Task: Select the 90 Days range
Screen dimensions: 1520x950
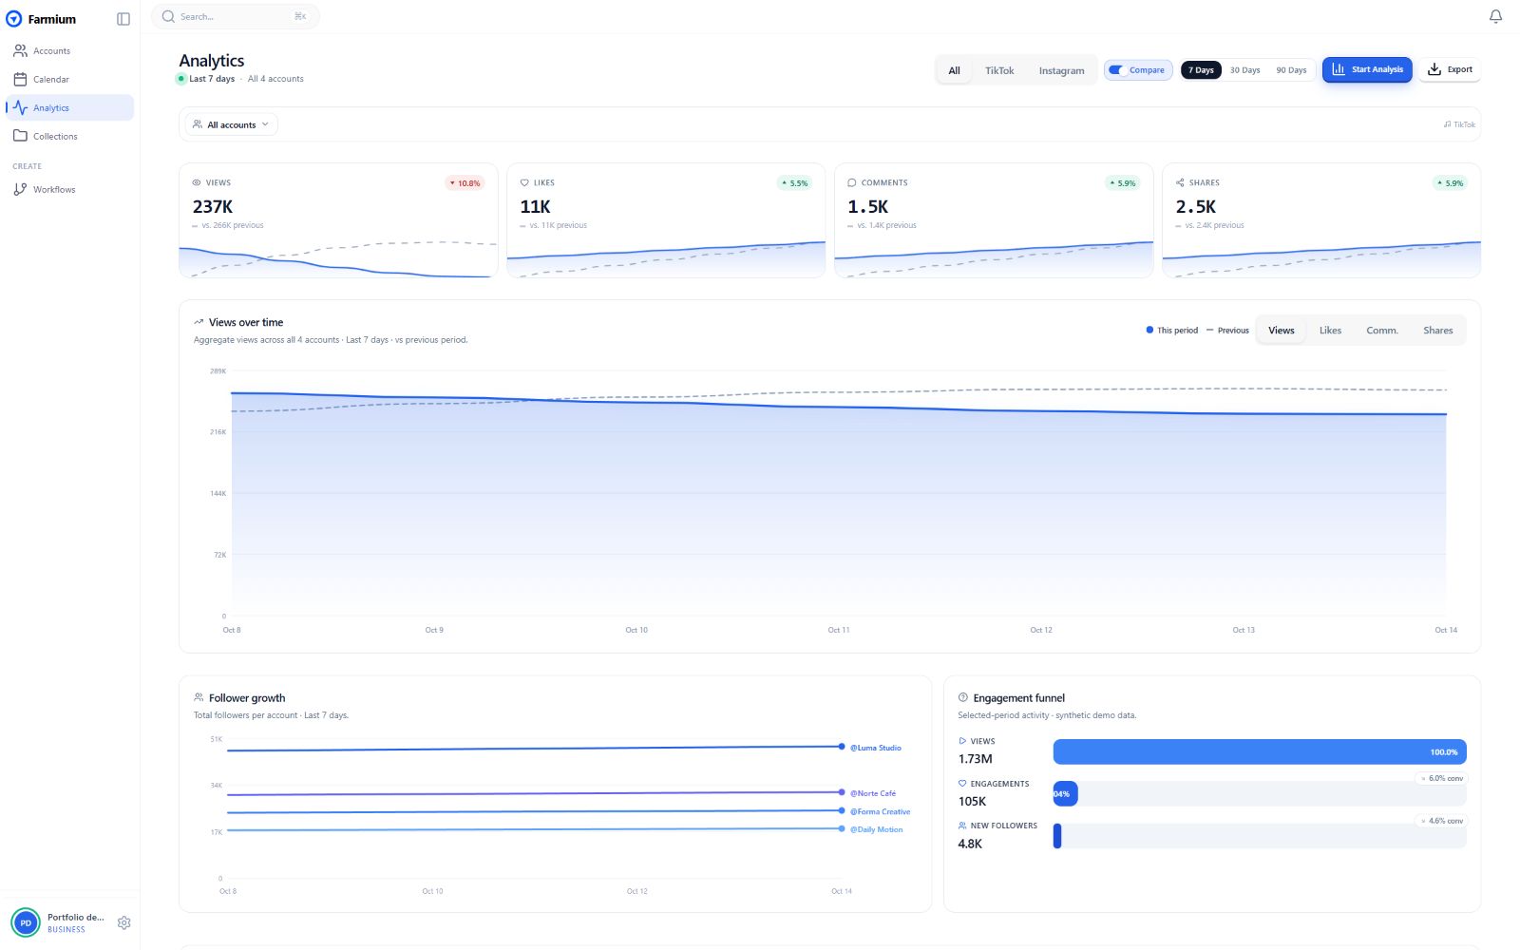Action: 1291,70
